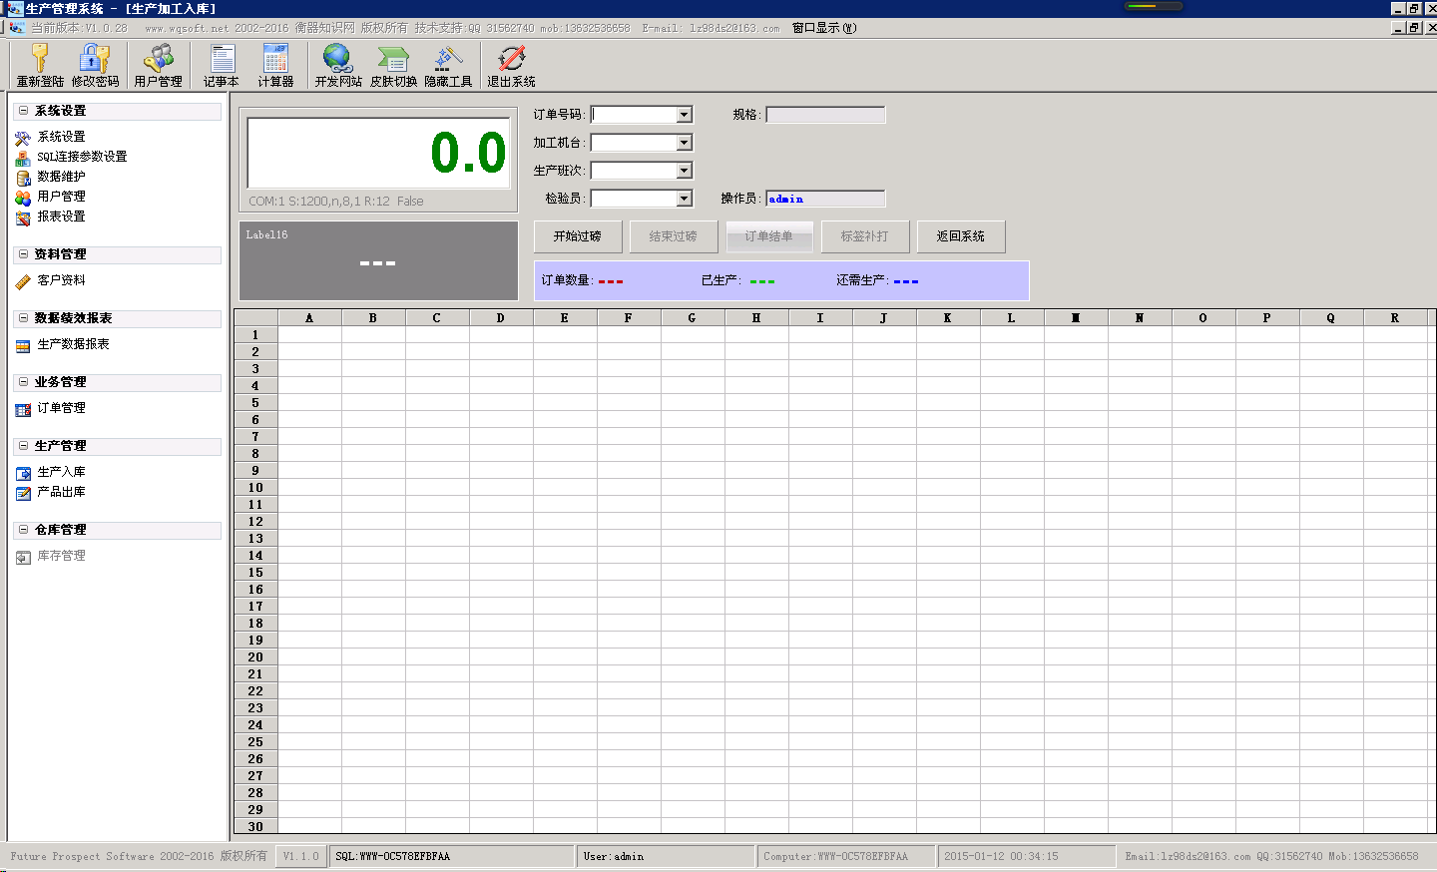The image size is (1437, 872).
Task: Click the COM:1 serial status text
Action: (x=336, y=202)
